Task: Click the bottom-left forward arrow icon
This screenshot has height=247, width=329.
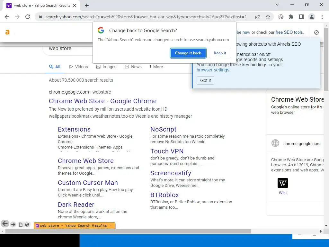Action: 13,224
